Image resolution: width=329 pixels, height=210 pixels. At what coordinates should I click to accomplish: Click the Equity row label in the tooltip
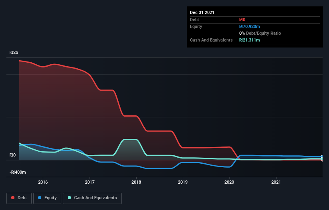click(x=196, y=26)
